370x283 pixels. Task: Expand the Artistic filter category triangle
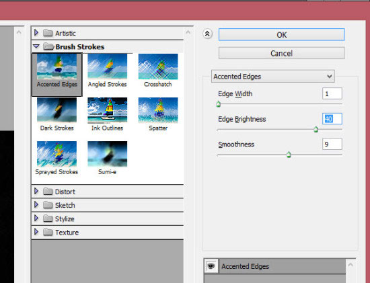coord(36,32)
